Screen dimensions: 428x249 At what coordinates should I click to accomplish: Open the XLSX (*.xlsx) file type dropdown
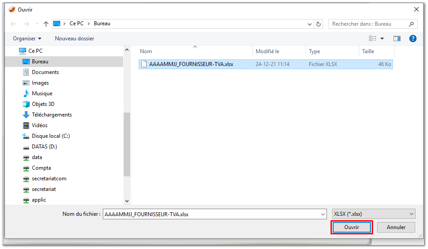[374, 214]
